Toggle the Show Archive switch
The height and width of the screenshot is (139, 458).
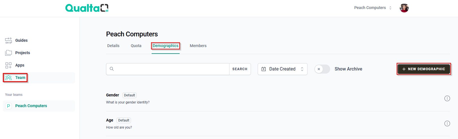pos(322,69)
